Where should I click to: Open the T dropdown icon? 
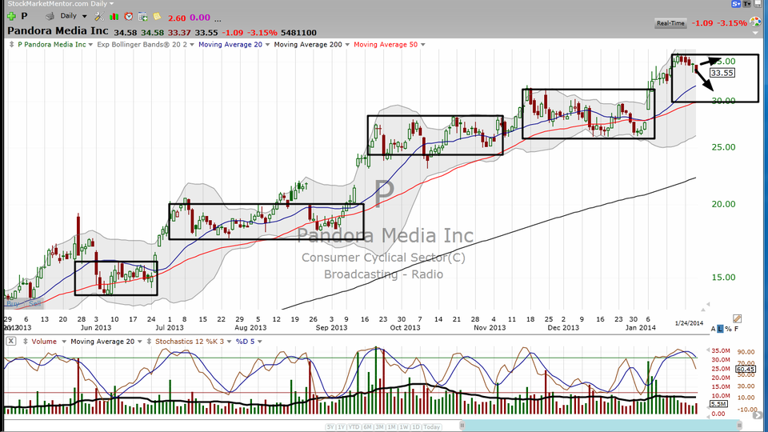click(747, 3)
